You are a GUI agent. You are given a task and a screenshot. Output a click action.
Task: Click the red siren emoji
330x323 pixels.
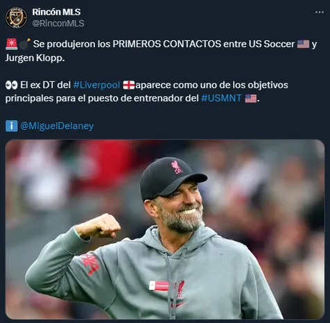click(x=11, y=44)
